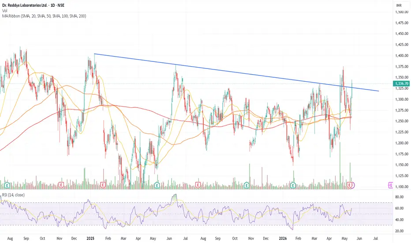Viewport: 411px width, 243px height.
Task: Open the red earnings marker at Nov 2024
Action: pyautogui.click(x=61, y=185)
